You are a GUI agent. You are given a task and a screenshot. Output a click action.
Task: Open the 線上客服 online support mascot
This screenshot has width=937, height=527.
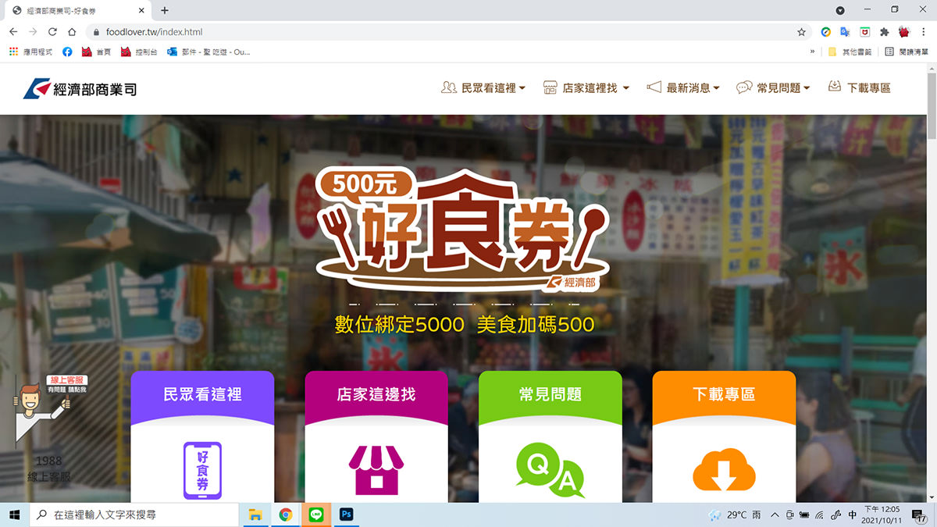[43, 406]
